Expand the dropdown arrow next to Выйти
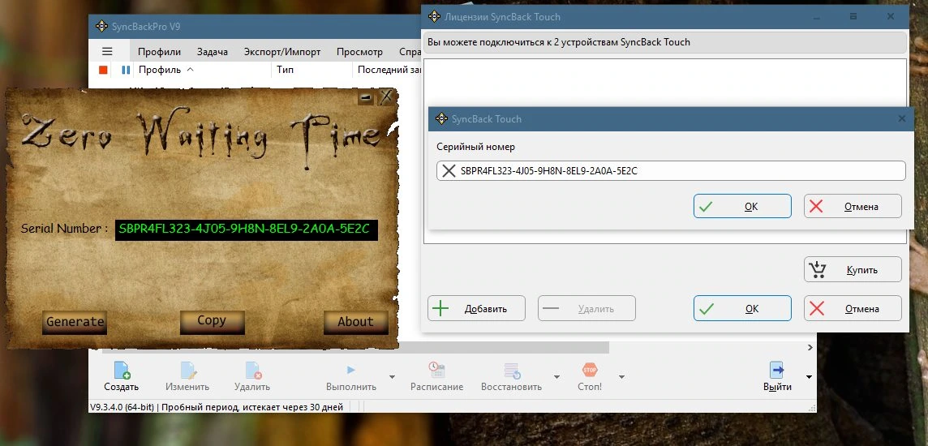Screen dimensions: 928x446 [x=809, y=377]
